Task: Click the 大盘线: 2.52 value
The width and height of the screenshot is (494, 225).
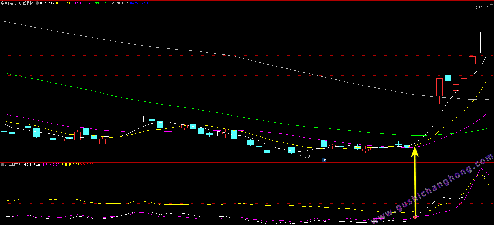Action: click(70, 165)
